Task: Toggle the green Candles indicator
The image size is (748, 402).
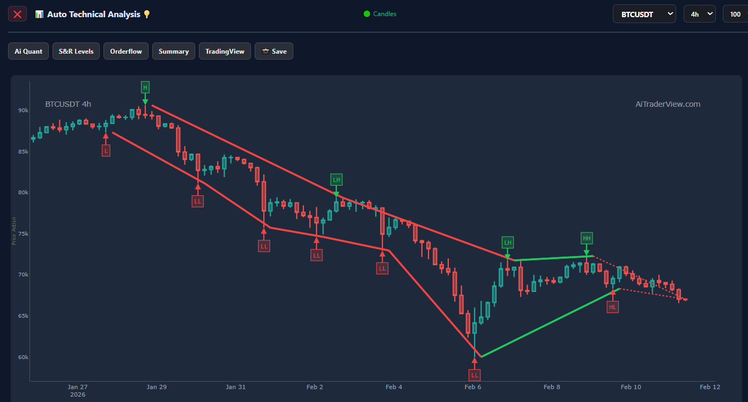Action: coord(380,14)
